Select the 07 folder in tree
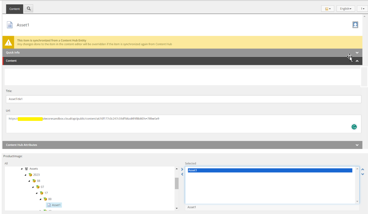The width and height of the screenshot is (368, 214). pyautogui.click(x=42, y=187)
